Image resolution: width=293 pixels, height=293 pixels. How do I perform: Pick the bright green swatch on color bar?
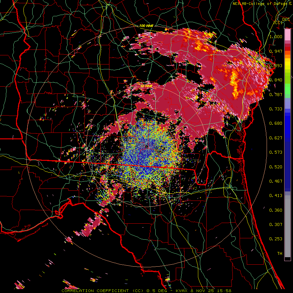pyautogui.click(x=287, y=89)
